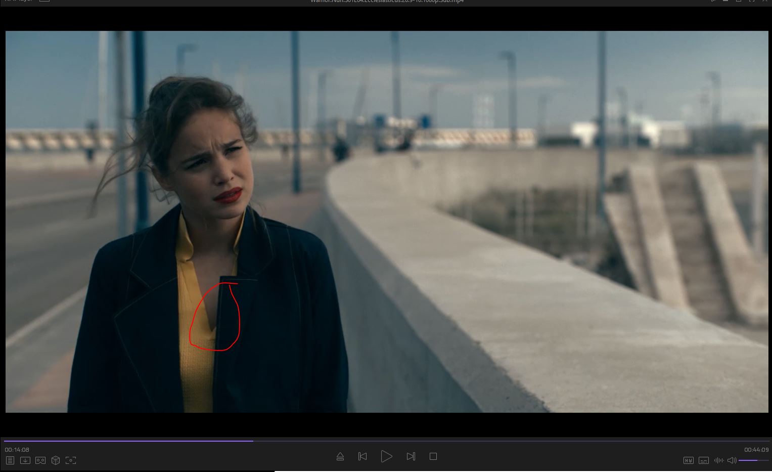Viewport: 772px width, 472px height.
Task: Capture the current frame with screenshot icon
Action: coord(71,460)
